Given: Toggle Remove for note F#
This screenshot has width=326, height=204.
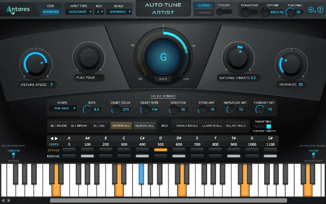Looking at the screenshot, I should tap(234, 156).
